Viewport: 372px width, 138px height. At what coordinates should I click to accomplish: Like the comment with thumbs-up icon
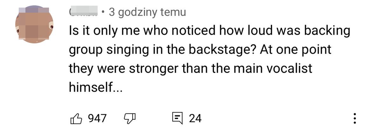pos(76,118)
